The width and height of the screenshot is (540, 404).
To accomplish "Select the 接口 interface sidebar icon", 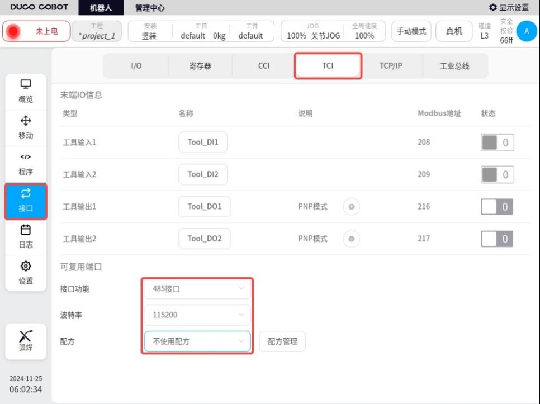I will pos(26,201).
